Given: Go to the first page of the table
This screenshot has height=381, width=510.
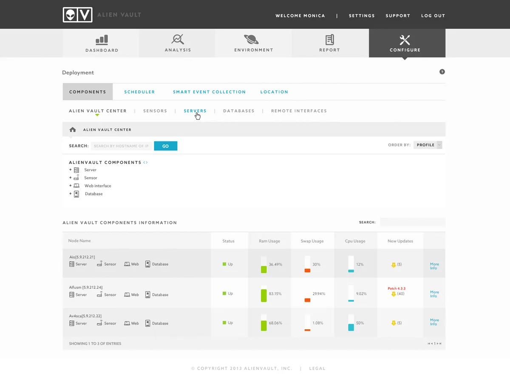Looking at the screenshot, I should [x=429, y=344].
